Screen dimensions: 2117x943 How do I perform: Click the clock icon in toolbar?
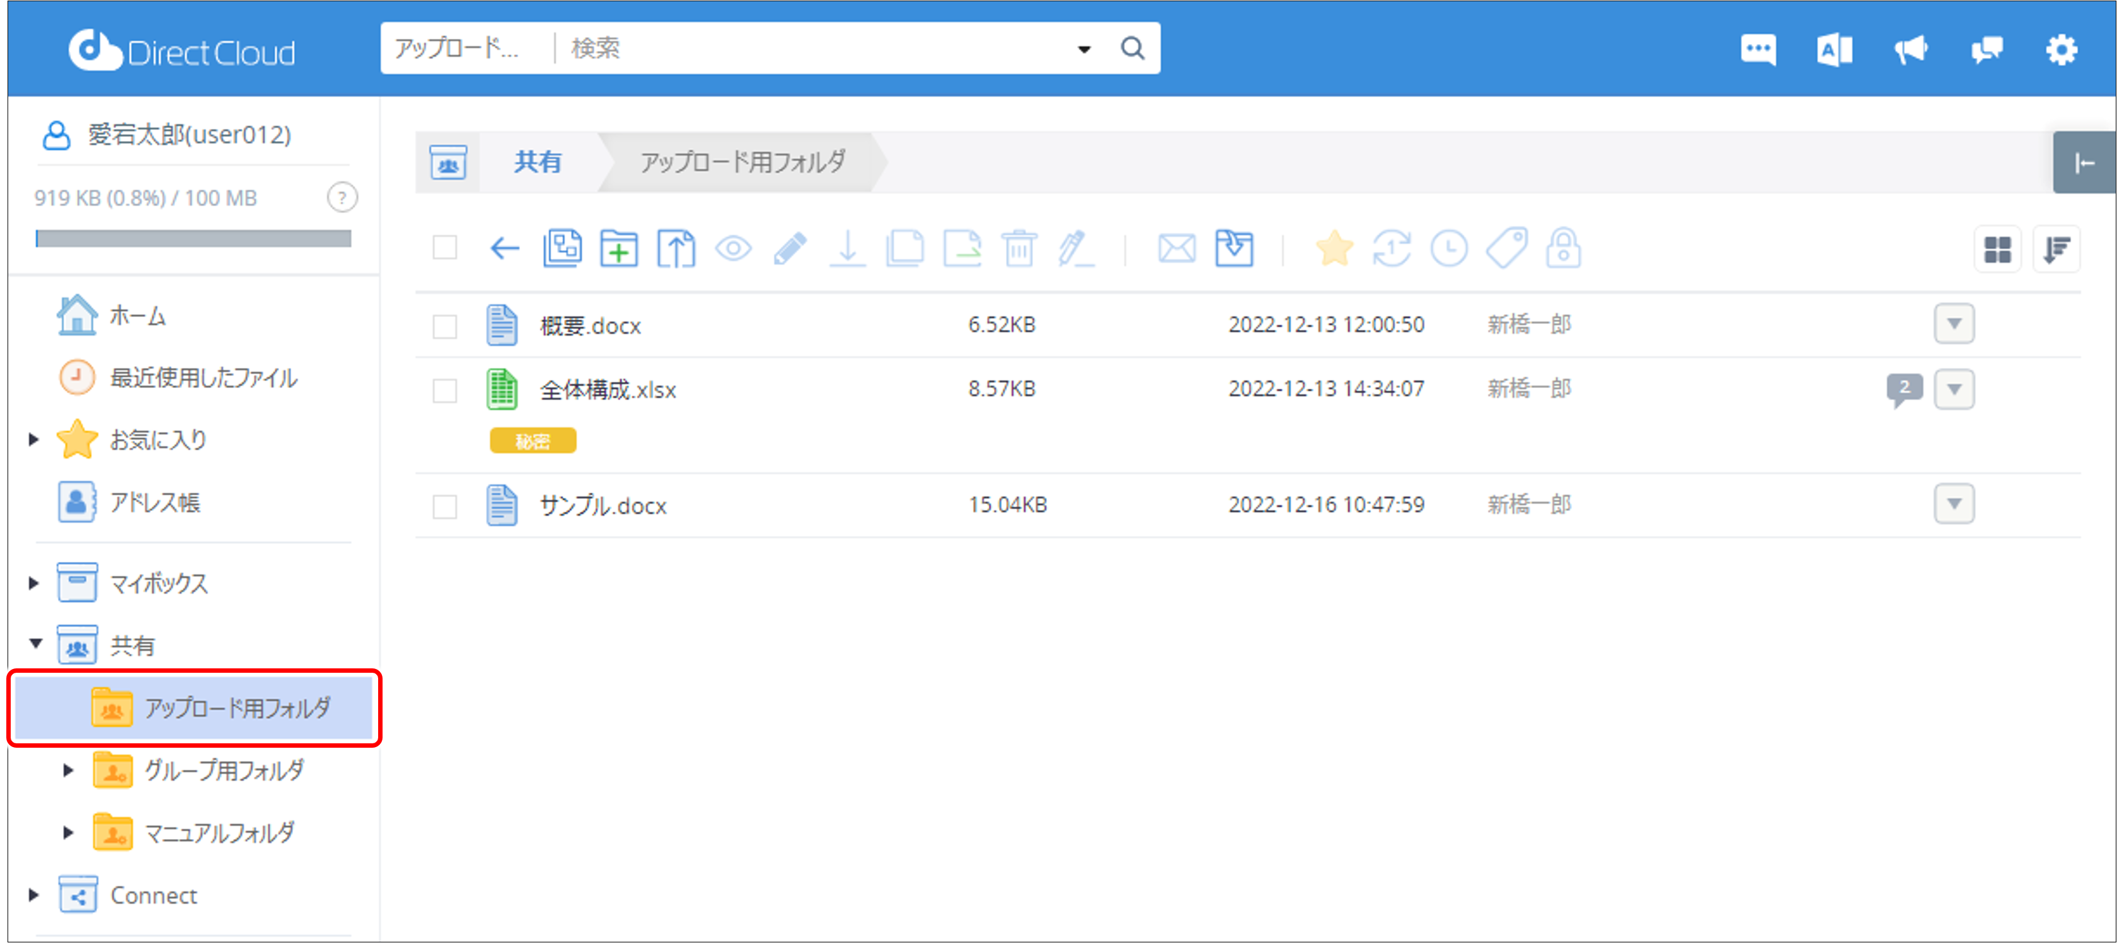point(1449,248)
